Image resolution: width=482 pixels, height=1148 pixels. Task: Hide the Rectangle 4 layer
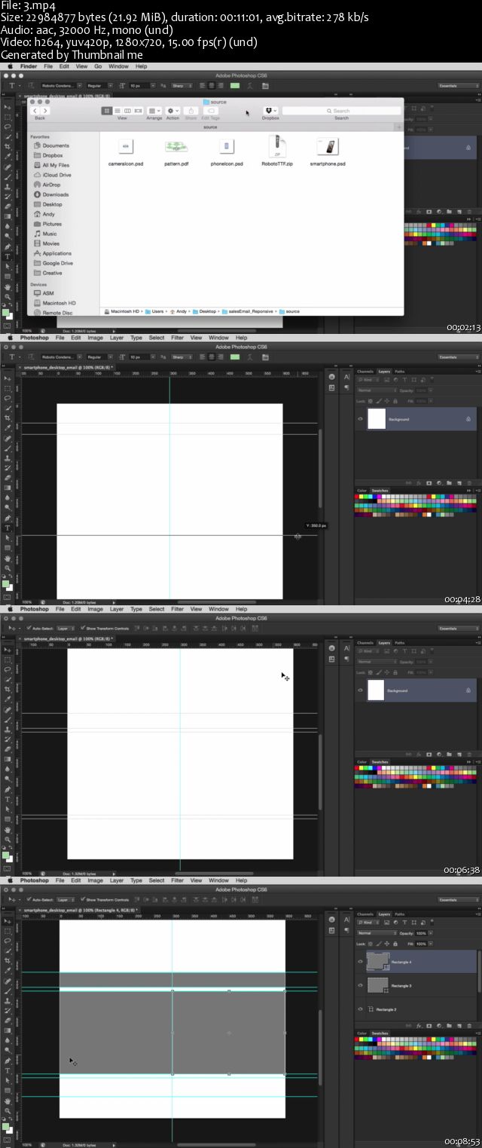click(x=360, y=961)
